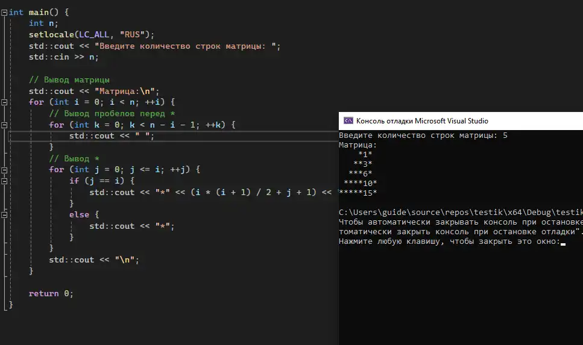Click the 'std::cout << "*";' line in else block
The image size is (583, 345).
131,226
